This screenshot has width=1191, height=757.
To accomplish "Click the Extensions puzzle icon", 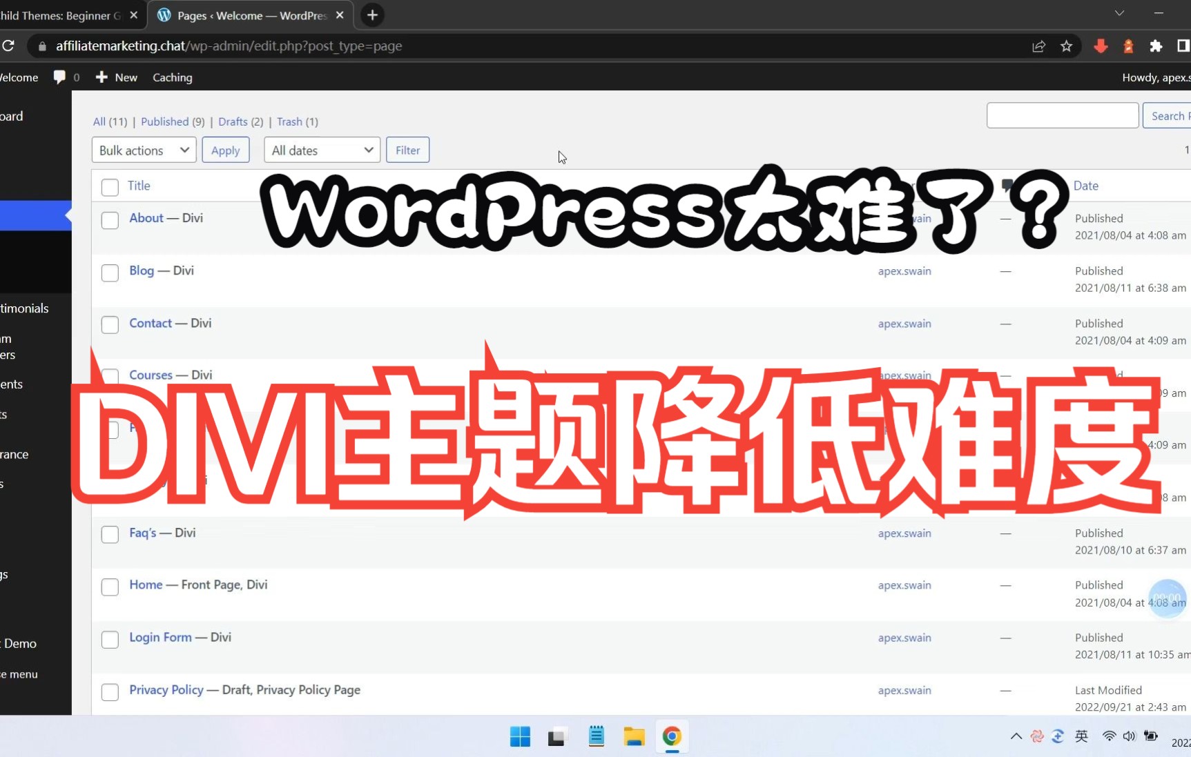I will 1156,46.
